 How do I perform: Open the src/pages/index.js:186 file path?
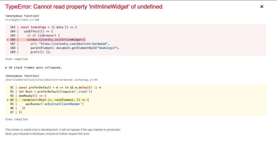(22, 20)
